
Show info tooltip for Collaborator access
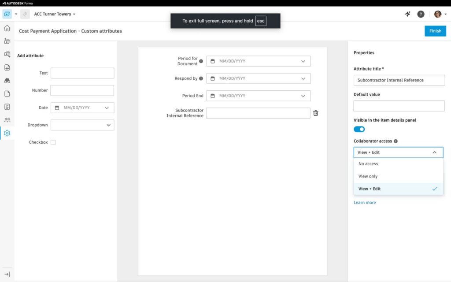(396, 141)
